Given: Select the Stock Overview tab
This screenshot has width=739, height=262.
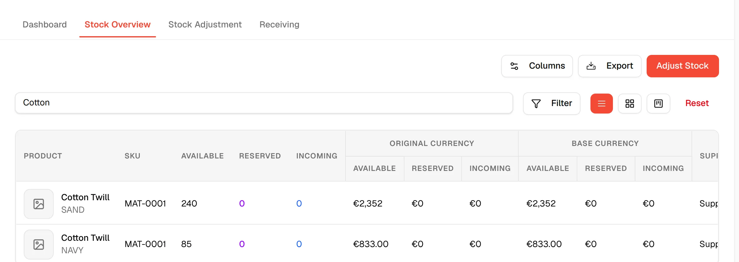Looking at the screenshot, I should pyautogui.click(x=118, y=25).
